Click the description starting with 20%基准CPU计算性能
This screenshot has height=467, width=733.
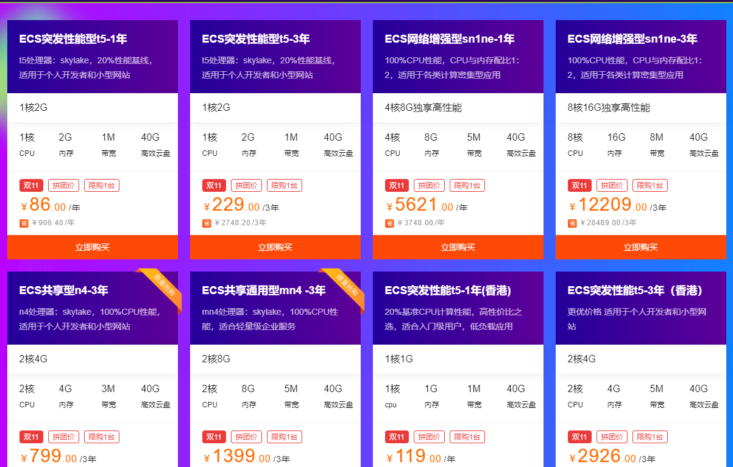454,319
